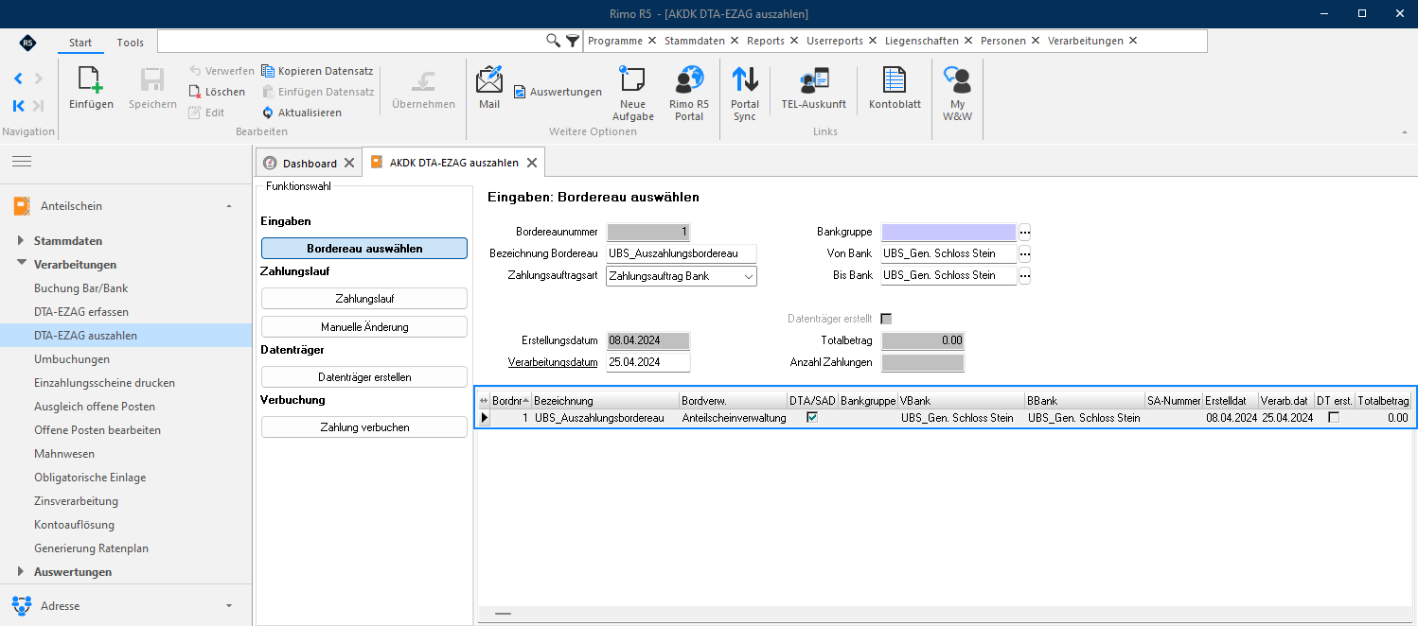Switch to the Dashboard tab
The height and width of the screenshot is (626, 1418).
[x=310, y=164]
